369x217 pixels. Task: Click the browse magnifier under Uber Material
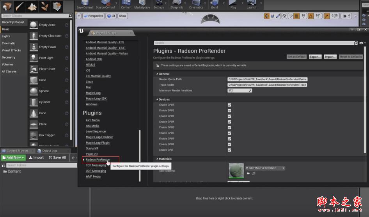(x=254, y=173)
